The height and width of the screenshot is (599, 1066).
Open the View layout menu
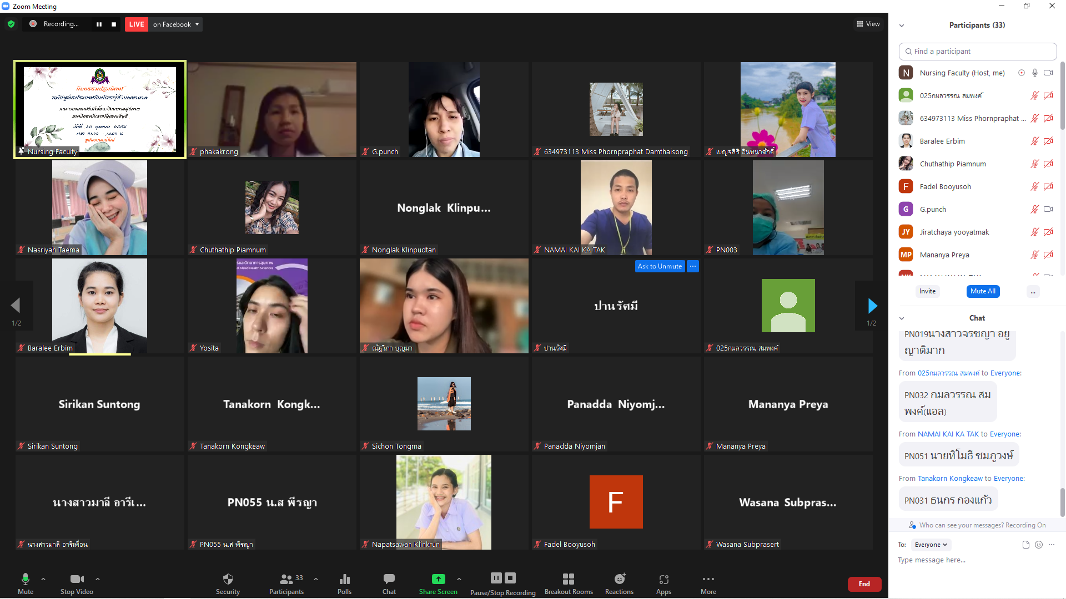coord(868,24)
